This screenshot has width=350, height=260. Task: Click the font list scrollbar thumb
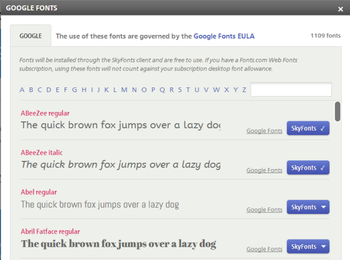[x=338, y=111]
